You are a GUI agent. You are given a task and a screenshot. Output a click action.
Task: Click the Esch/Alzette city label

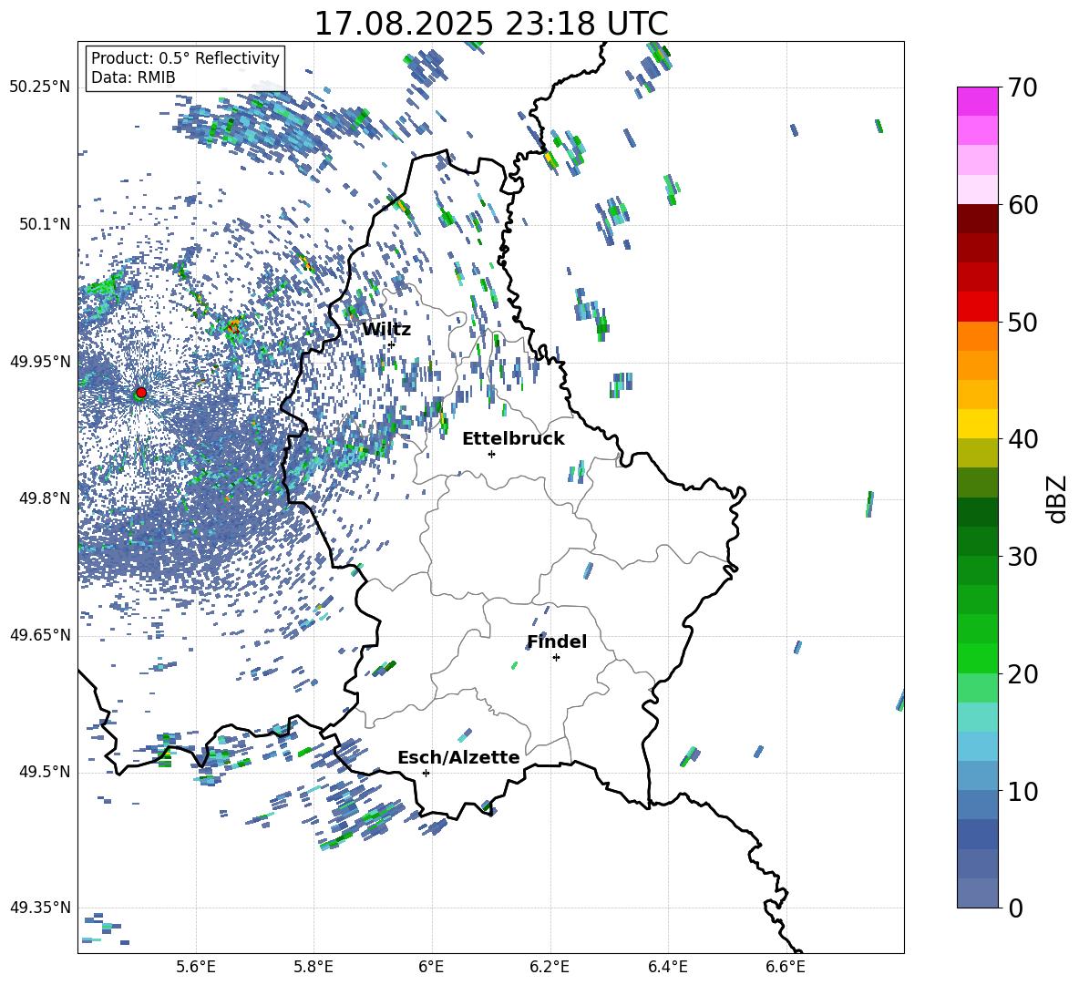[458, 757]
